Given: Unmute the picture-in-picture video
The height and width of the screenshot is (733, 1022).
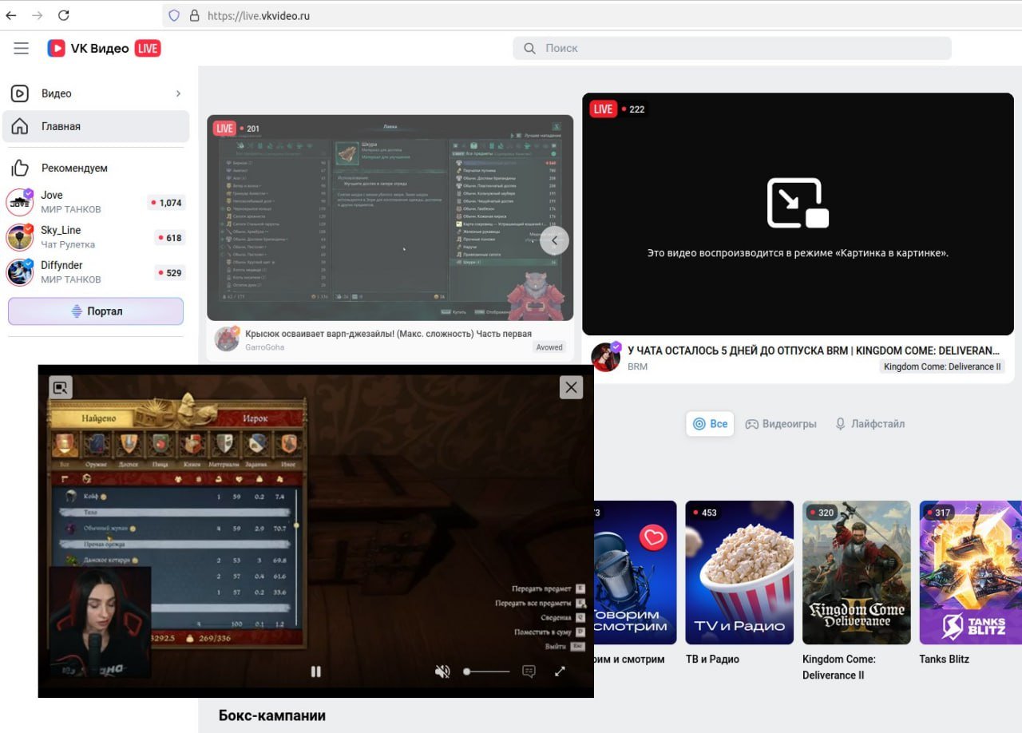Looking at the screenshot, I should click(x=442, y=672).
